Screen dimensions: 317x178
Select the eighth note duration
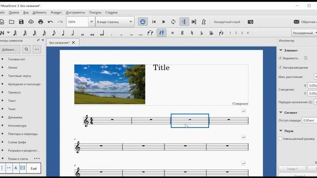click(53, 33)
